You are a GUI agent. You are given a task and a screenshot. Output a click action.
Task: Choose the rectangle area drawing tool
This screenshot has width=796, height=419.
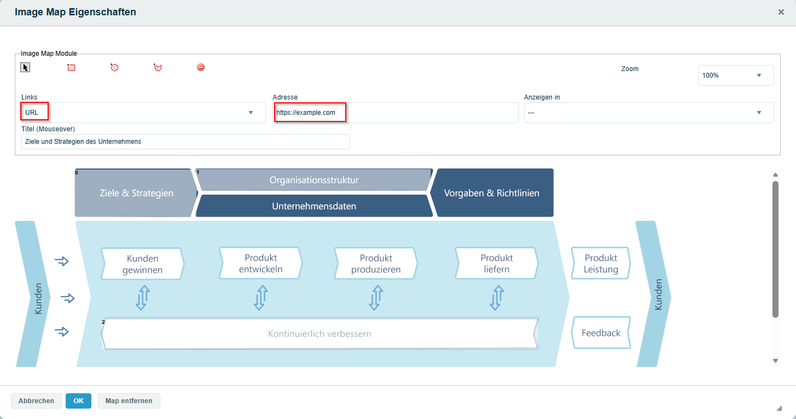(x=71, y=67)
